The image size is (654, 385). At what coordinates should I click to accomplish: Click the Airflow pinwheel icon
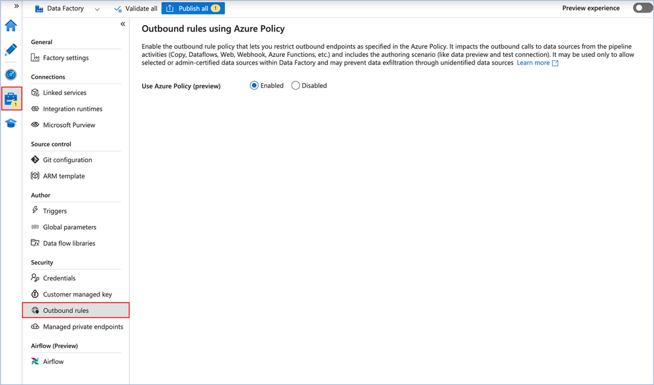point(35,361)
